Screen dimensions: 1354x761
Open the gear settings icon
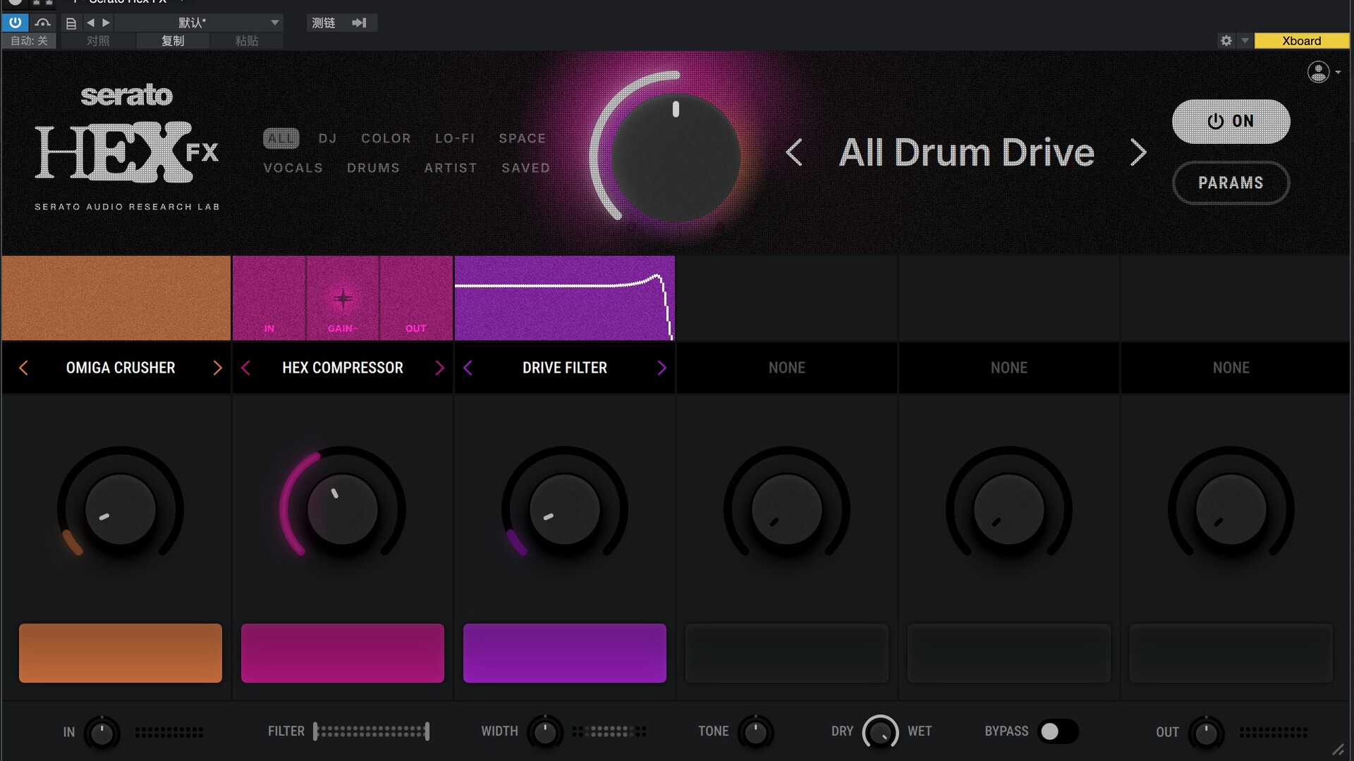click(x=1226, y=41)
